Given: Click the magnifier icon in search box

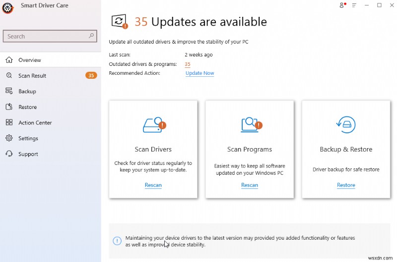Looking at the screenshot, I should 91,36.
